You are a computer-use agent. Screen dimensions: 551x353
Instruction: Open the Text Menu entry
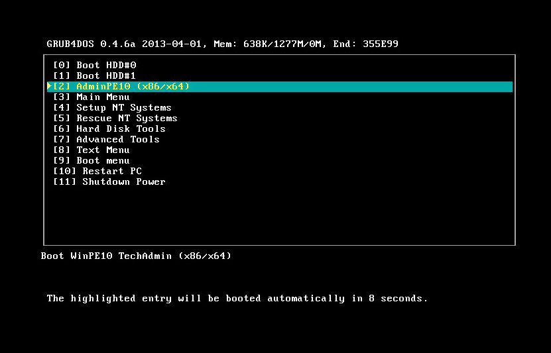click(x=92, y=150)
